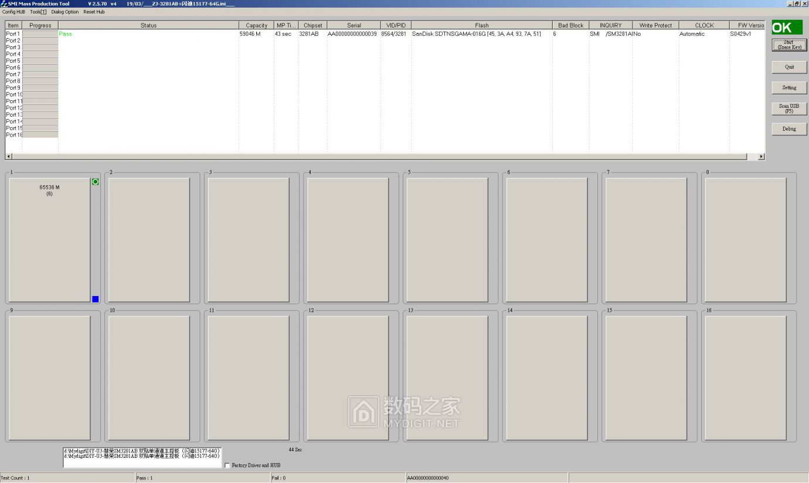Click SanDisk SDTNSGAMA-016G flash cell
This screenshot has width=809, height=483.
pos(477,34)
